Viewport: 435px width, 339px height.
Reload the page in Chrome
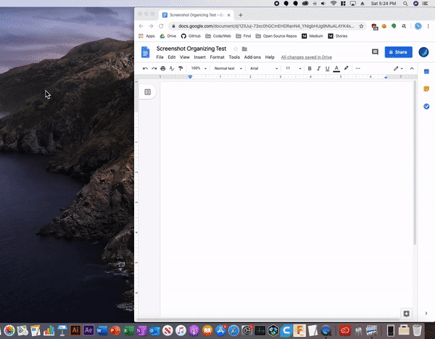click(x=161, y=26)
